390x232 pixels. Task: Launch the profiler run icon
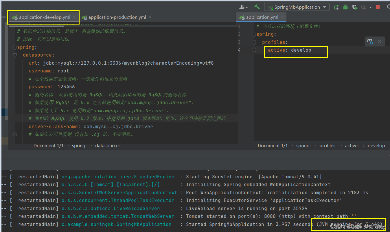click(x=364, y=7)
